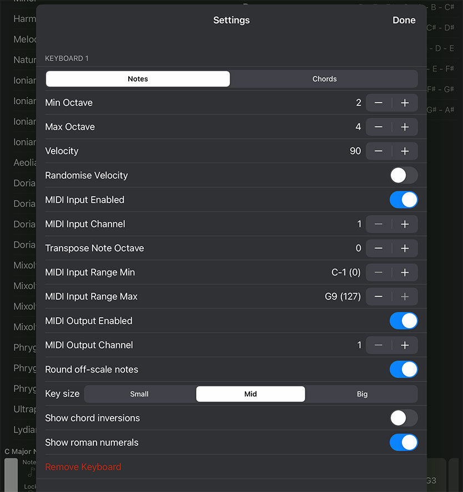The image size is (463, 492).
Task: Lower the MIDI Input Range Max
Action: pyautogui.click(x=379, y=297)
